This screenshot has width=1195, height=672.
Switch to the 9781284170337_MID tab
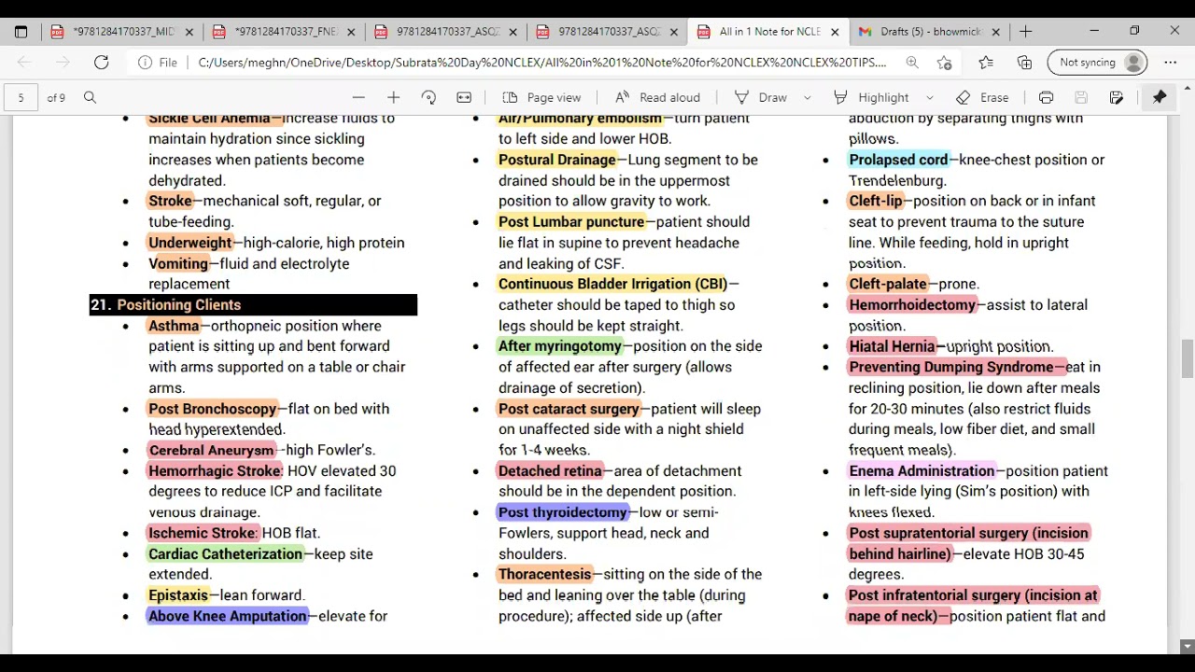click(x=122, y=32)
